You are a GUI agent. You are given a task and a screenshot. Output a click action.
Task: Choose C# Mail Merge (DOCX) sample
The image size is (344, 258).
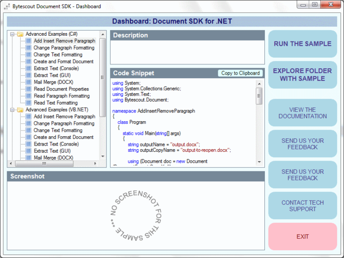[x=53, y=82]
